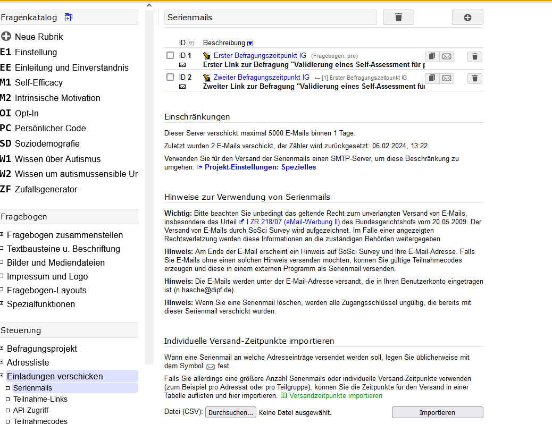Click the Steuerung section header

point(69,330)
